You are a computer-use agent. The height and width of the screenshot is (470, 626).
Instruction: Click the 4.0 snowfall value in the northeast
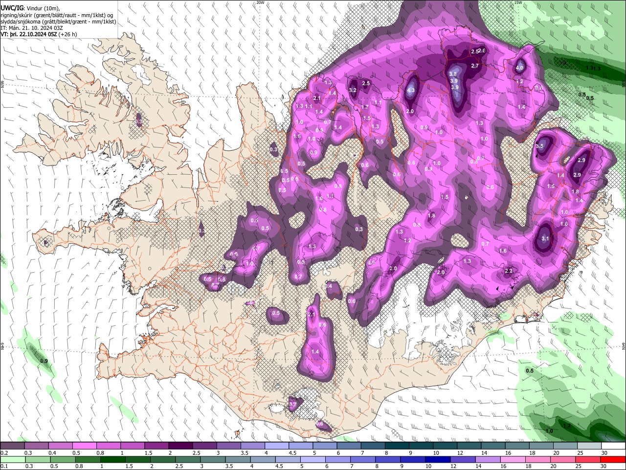click(520, 68)
